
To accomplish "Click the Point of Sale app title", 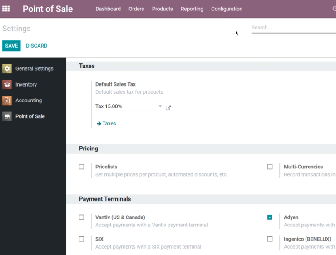I will [x=48, y=9].
